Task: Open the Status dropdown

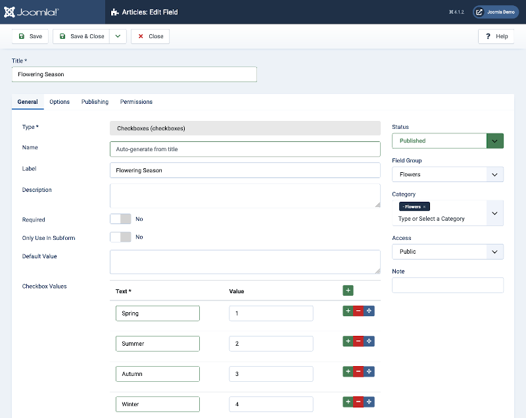Action: pyautogui.click(x=448, y=141)
